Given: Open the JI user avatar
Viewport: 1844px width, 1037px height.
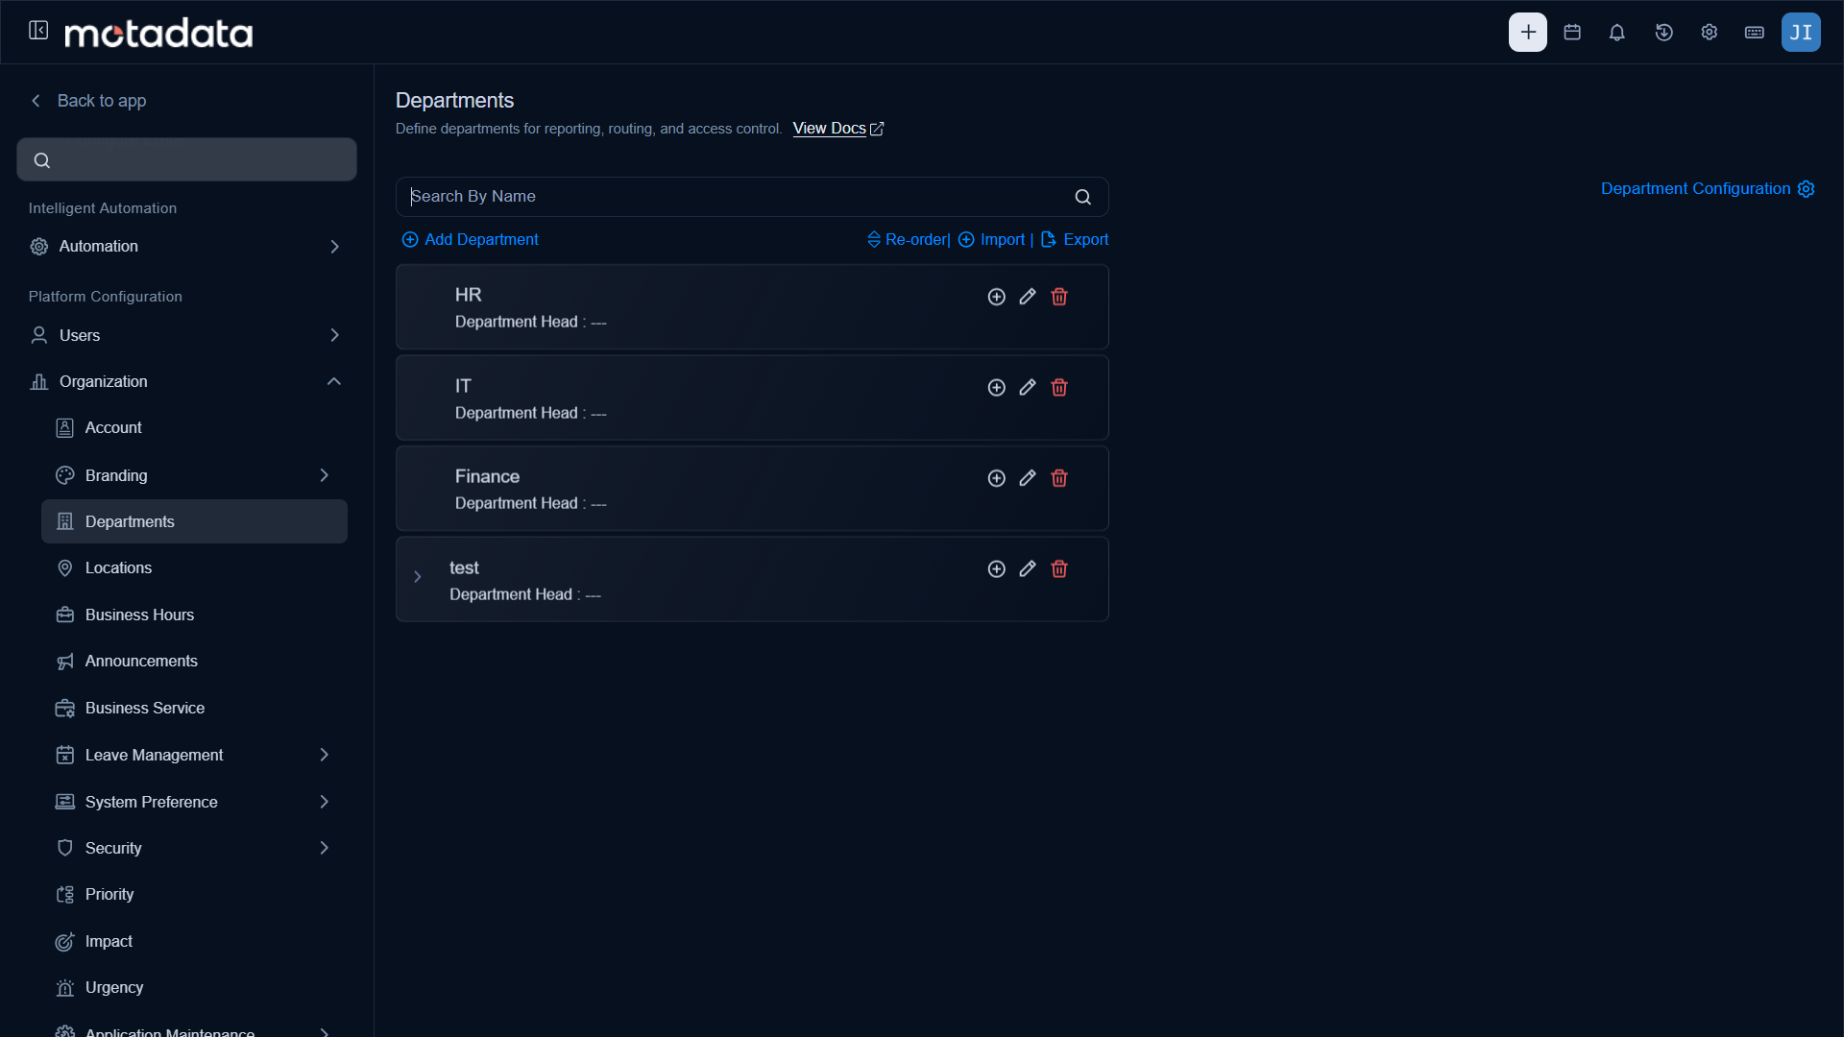Looking at the screenshot, I should coord(1801,32).
